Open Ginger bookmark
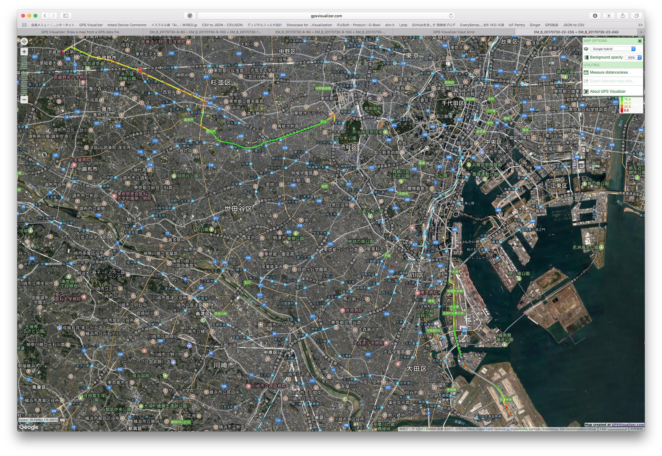This screenshot has width=662, height=456. [x=535, y=25]
